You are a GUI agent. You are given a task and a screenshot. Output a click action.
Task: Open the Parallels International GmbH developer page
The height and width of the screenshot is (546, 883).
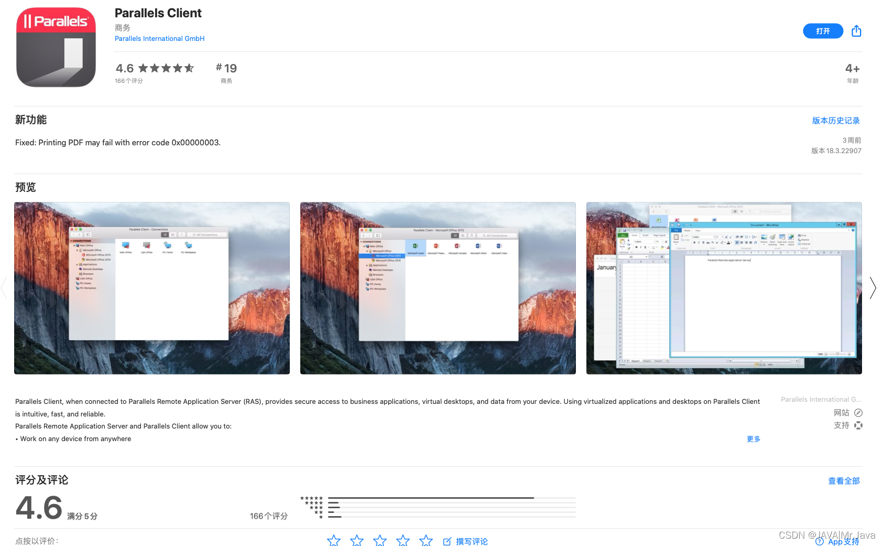pyautogui.click(x=159, y=38)
